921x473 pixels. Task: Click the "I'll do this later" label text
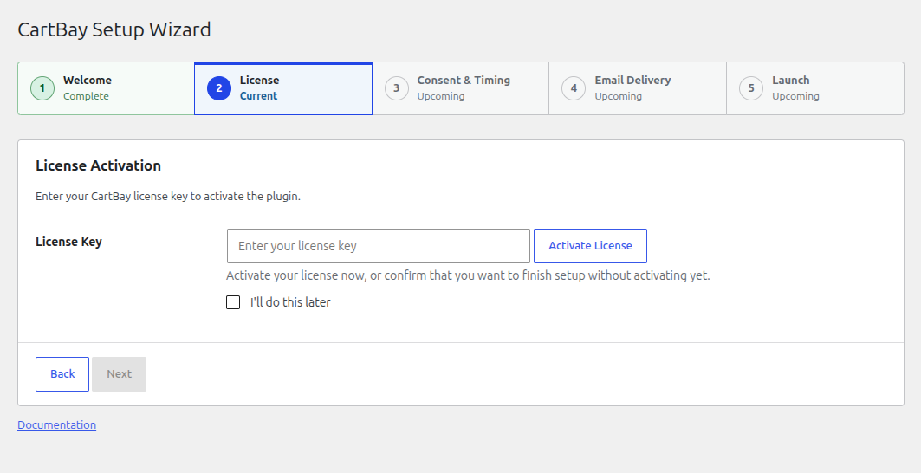pyautogui.click(x=290, y=302)
